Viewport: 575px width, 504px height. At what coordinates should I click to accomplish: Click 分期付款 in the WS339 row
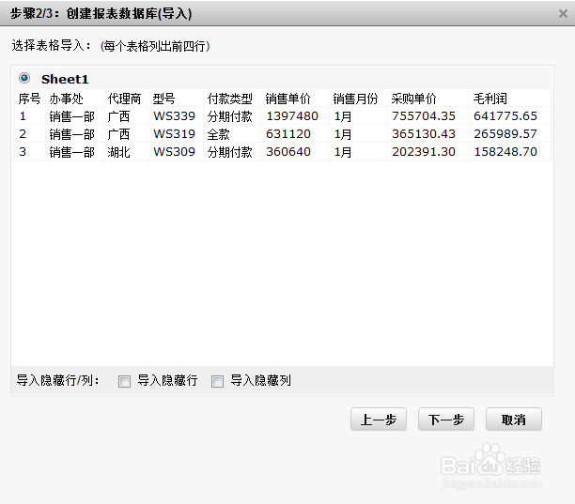(x=230, y=116)
